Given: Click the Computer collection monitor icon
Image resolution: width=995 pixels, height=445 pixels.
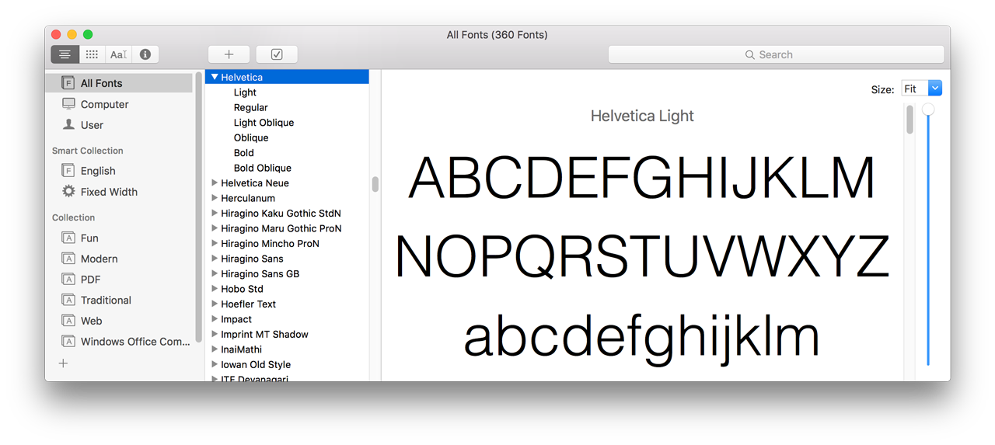Looking at the screenshot, I should point(68,104).
